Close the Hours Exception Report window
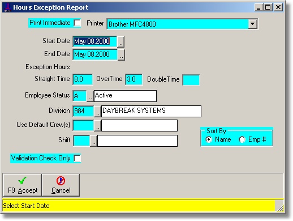Viewport: 293px width, 221px height. click(x=278, y=7)
